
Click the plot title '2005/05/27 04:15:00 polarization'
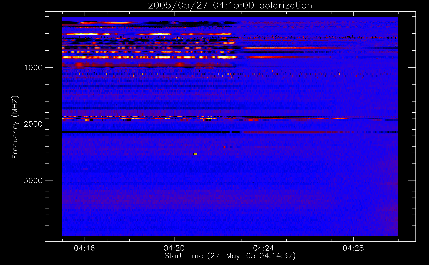pos(230,6)
